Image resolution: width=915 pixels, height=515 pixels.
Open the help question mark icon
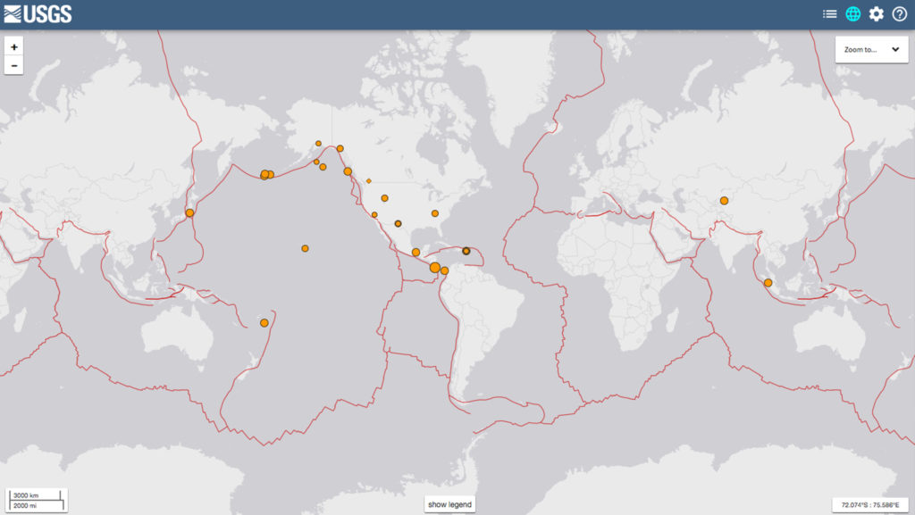point(899,14)
